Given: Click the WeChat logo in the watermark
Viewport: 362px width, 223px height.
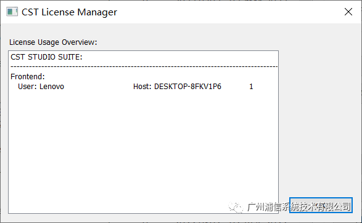Looking at the screenshot, I should coord(236,207).
